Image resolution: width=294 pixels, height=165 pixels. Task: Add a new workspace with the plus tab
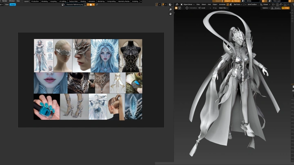point(141,1)
